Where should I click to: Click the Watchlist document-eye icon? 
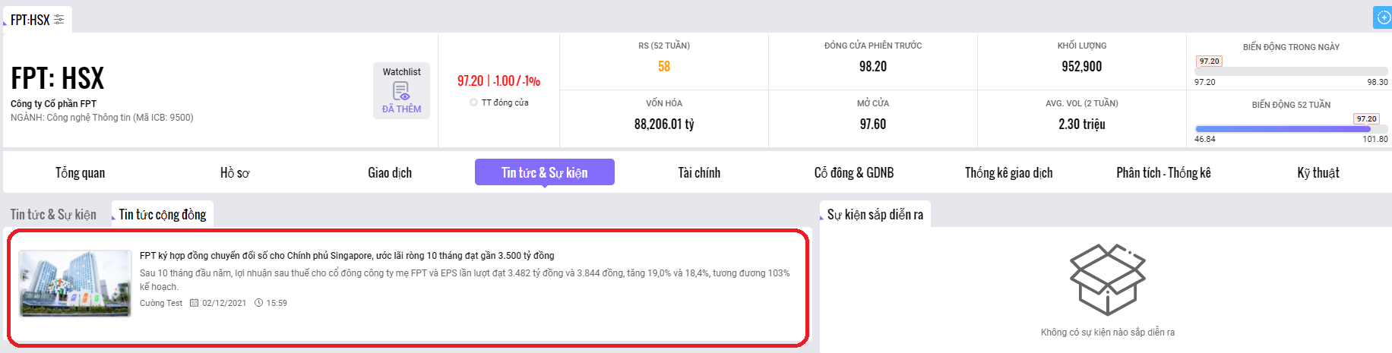401,91
